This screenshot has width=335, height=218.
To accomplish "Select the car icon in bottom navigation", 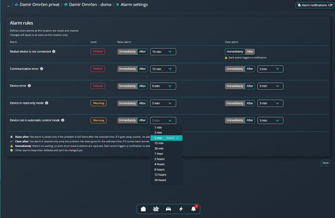I will (x=168, y=209).
